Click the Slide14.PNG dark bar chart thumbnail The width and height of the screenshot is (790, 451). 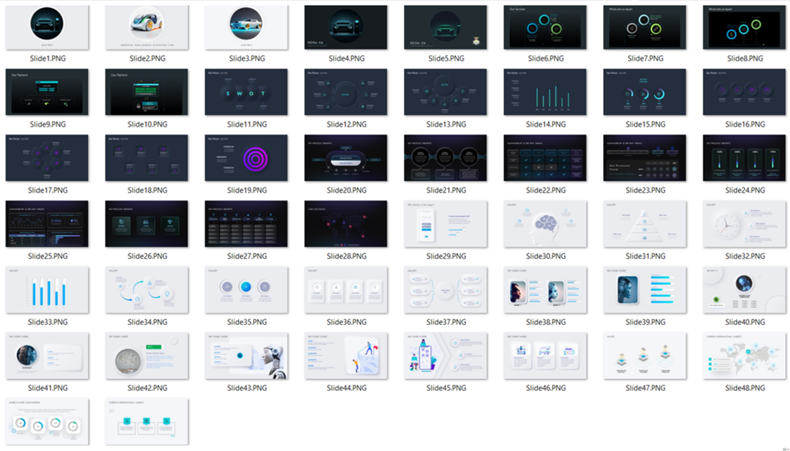[x=545, y=92]
